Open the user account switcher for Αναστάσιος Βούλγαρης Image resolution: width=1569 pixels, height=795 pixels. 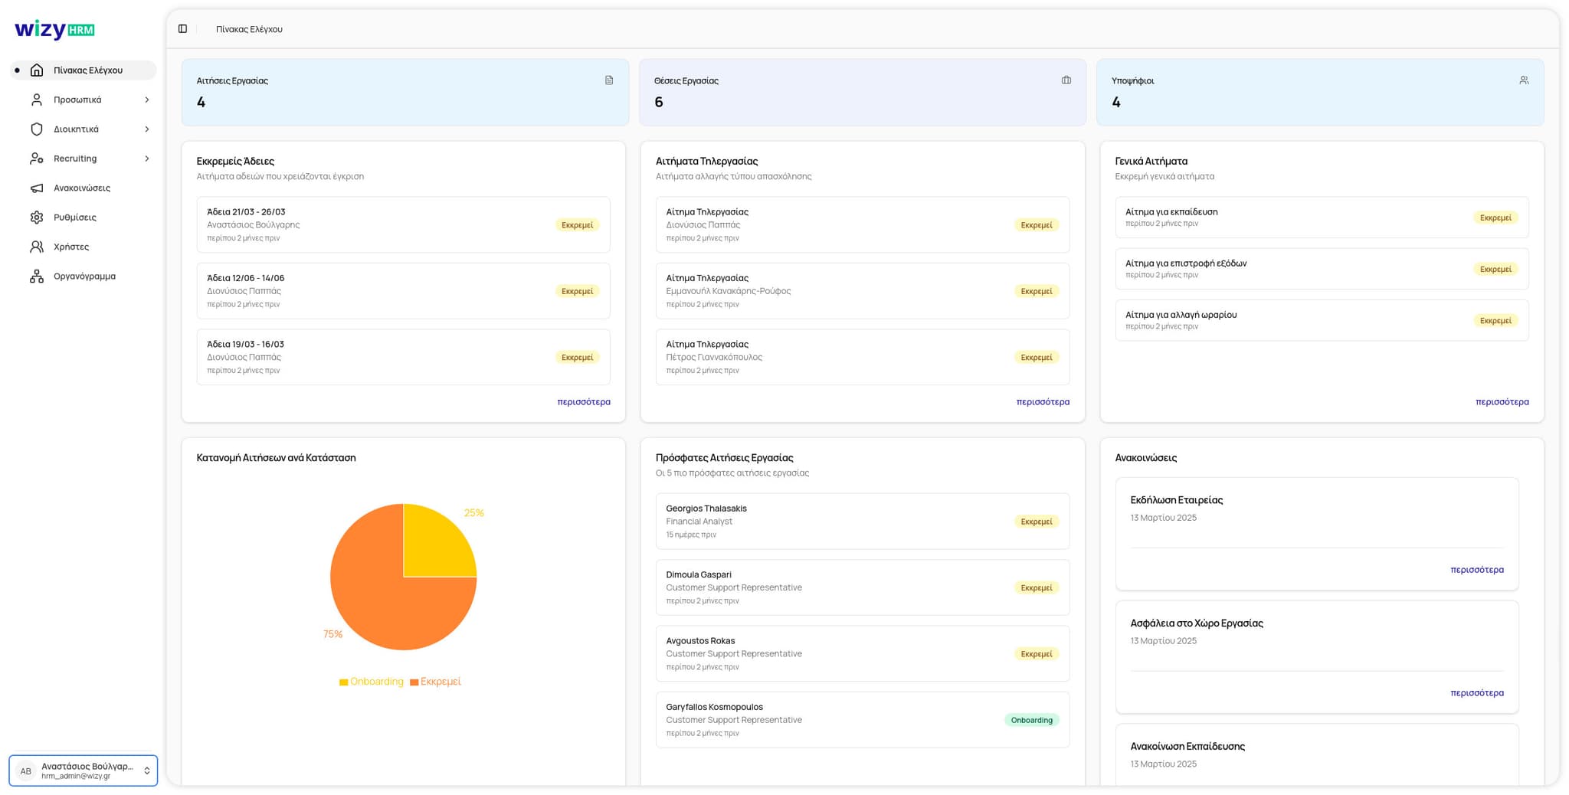pyautogui.click(x=83, y=770)
